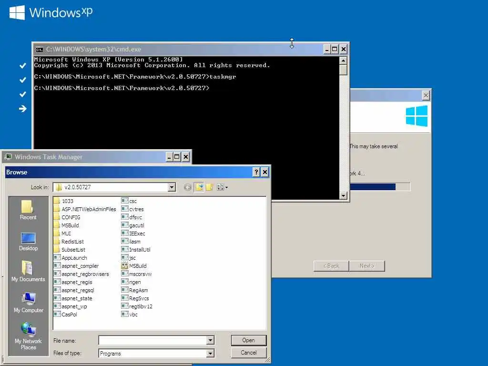Click the setup wizard progress bar
This screenshot has height=366, width=488.
tap(380, 187)
